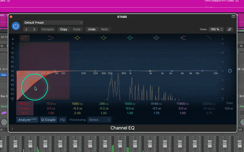Open the View 100% size dropdown
The width and height of the screenshot is (244, 152).
(x=217, y=30)
